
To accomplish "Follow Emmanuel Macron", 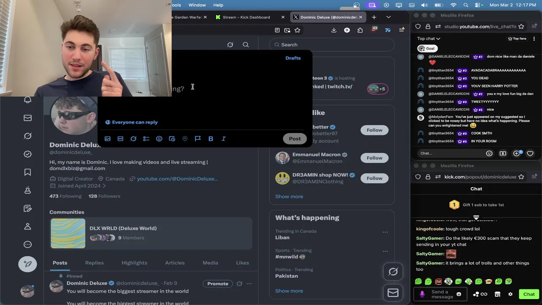I will pos(374,158).
